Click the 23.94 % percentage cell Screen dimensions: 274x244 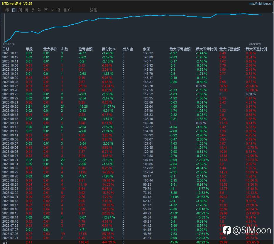coord(108,86)
